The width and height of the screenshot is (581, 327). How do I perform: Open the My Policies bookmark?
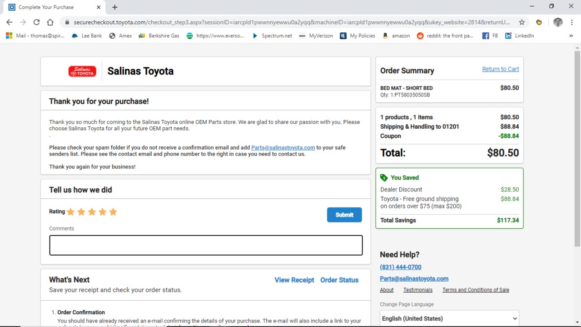[358, 35]
